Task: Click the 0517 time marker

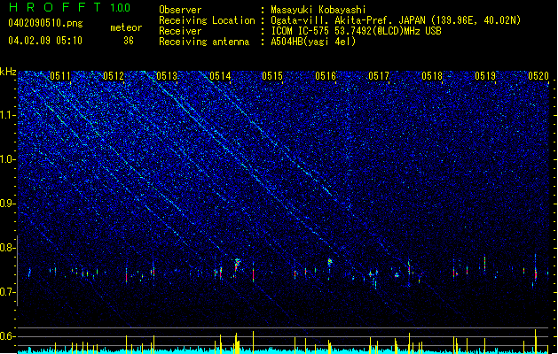Action: [379, 75]
